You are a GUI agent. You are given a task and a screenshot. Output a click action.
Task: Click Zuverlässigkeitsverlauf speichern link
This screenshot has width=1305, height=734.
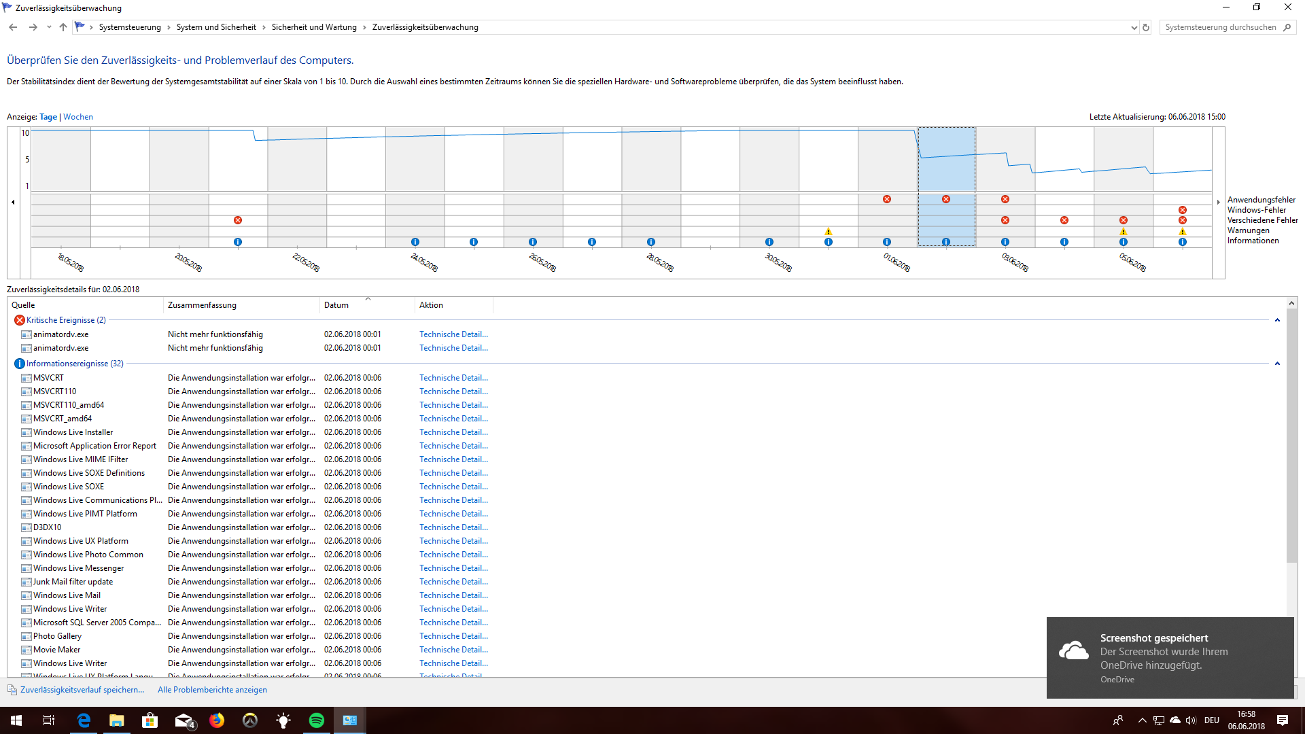82,690
